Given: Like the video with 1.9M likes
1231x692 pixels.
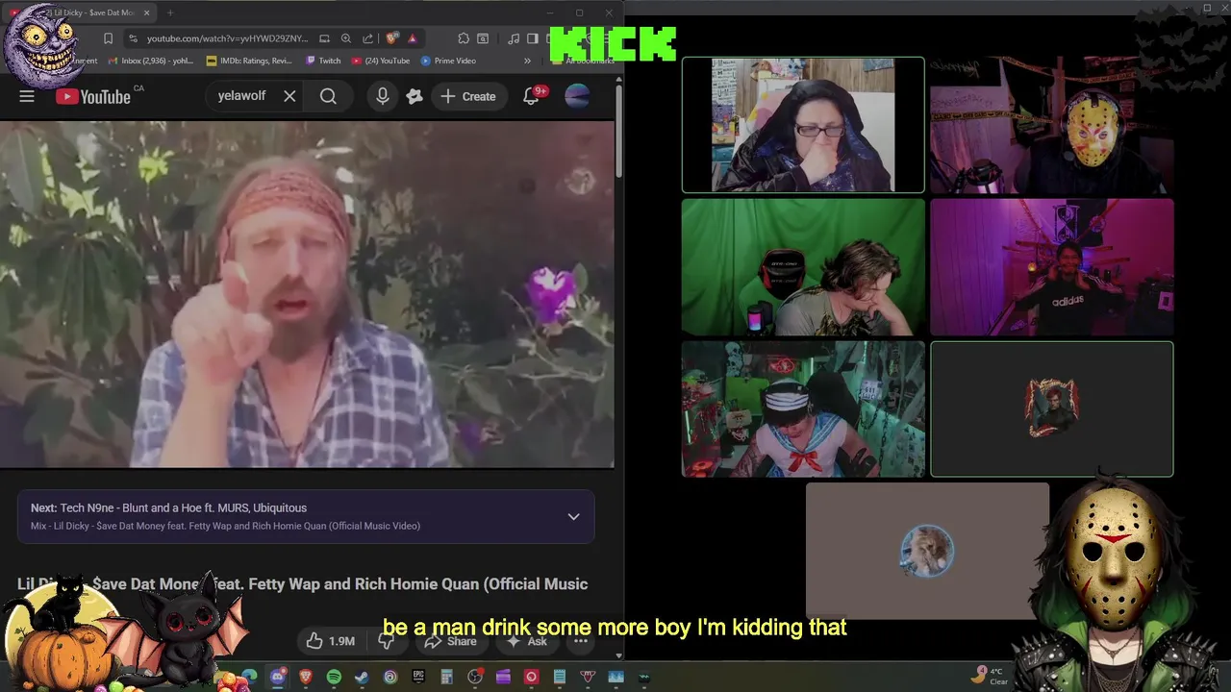Looking at the screenshot, I should tap(331, 641).
